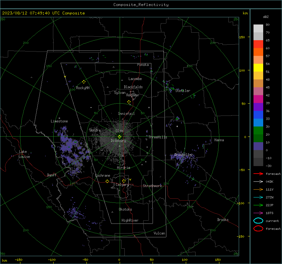This screenshot has height=264, width=282.
Task: Select the RedDeer city label
Action: click(x=133, y=95)
